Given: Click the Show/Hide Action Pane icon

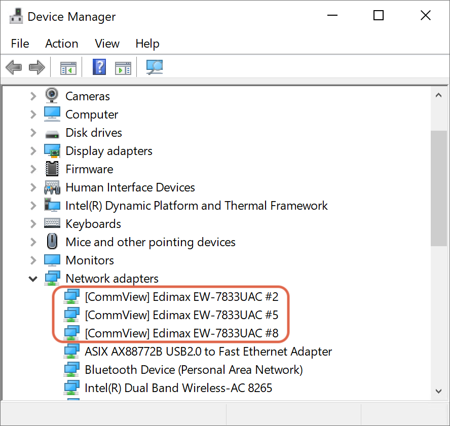Looking at the screenshot, I should (x=123, y=68).
